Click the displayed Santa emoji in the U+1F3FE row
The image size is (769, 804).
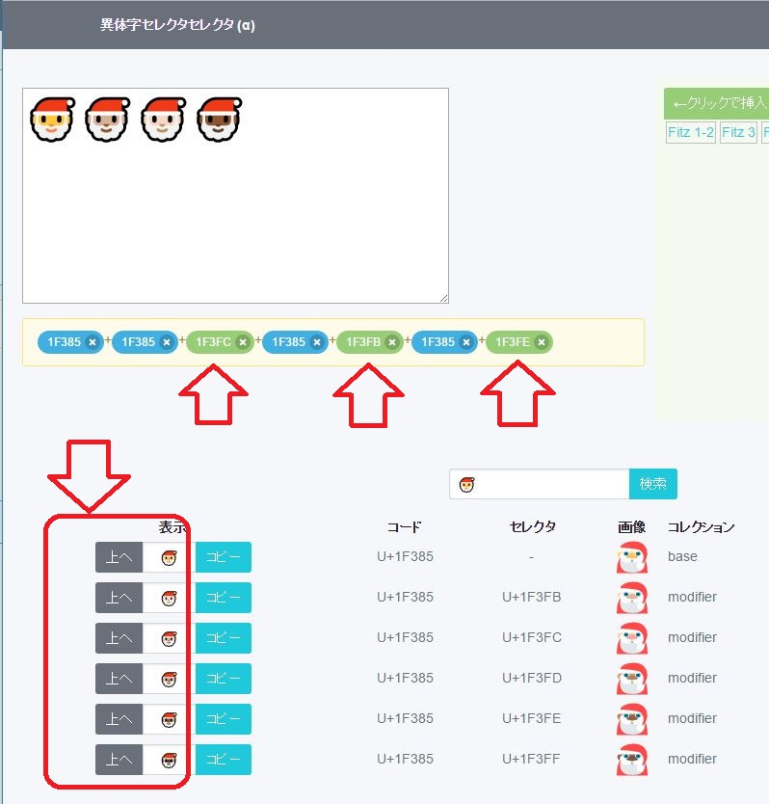(170, 719)
